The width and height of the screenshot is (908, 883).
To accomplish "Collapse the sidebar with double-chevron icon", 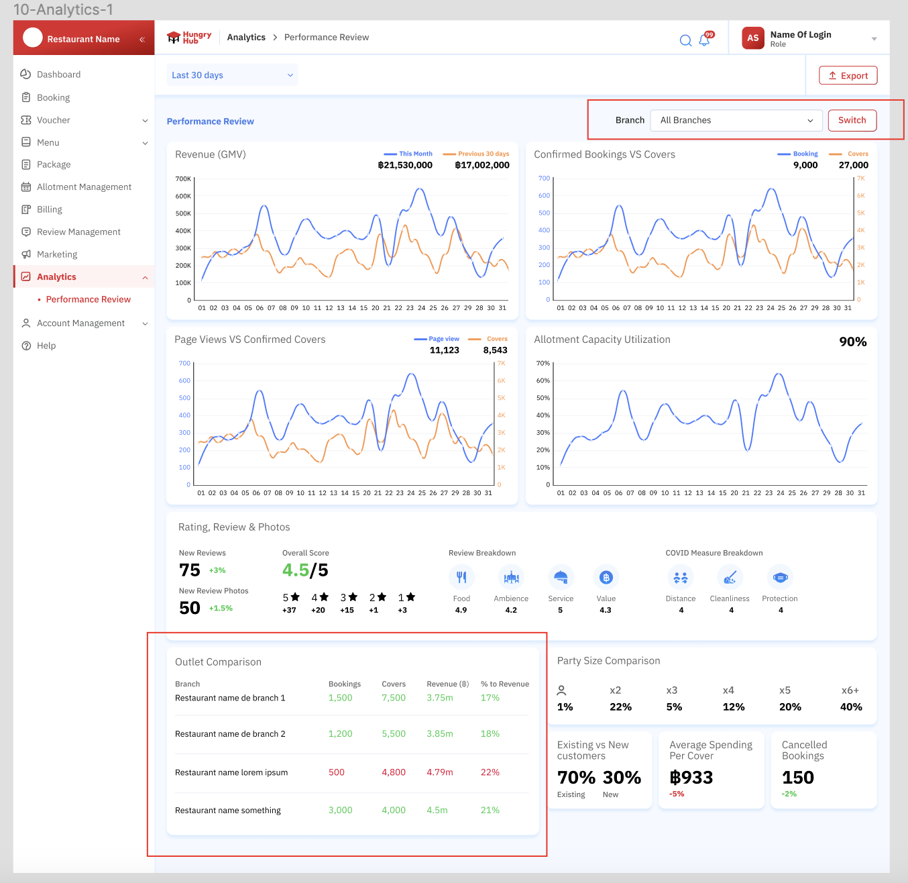I will 142,40.
